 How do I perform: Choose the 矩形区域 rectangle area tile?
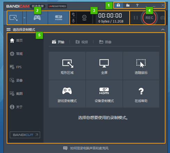(67, 66)
